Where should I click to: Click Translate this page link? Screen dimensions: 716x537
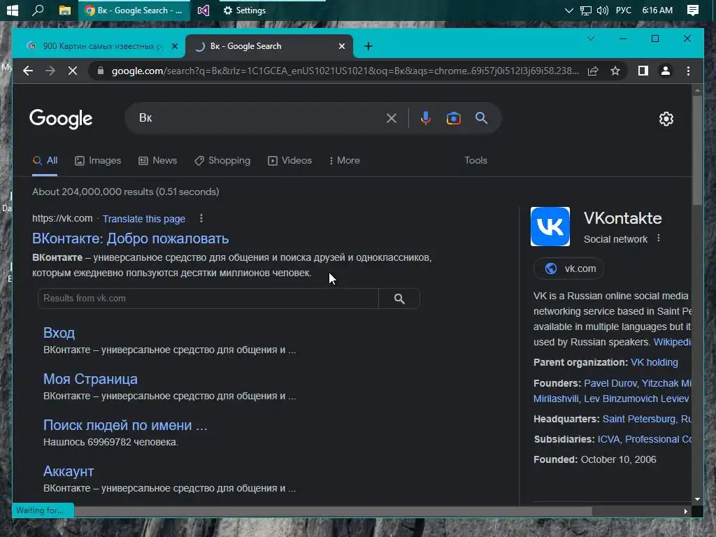tap(144, 219)
